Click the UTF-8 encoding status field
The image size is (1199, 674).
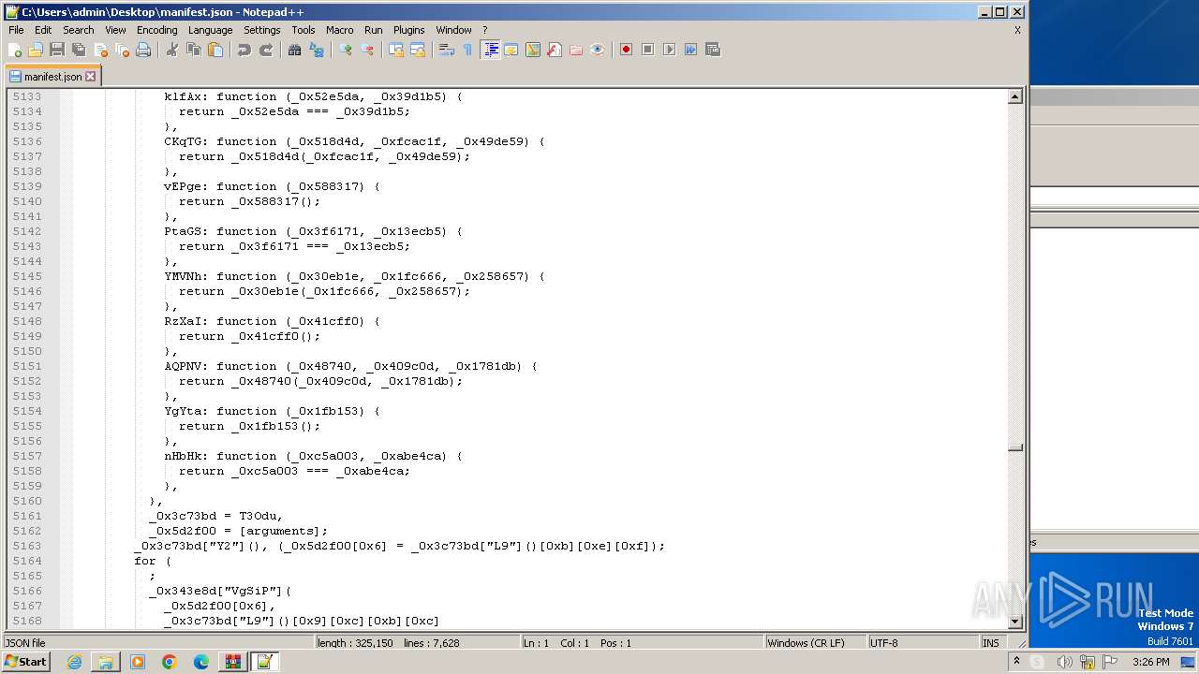tap(923, 643)
